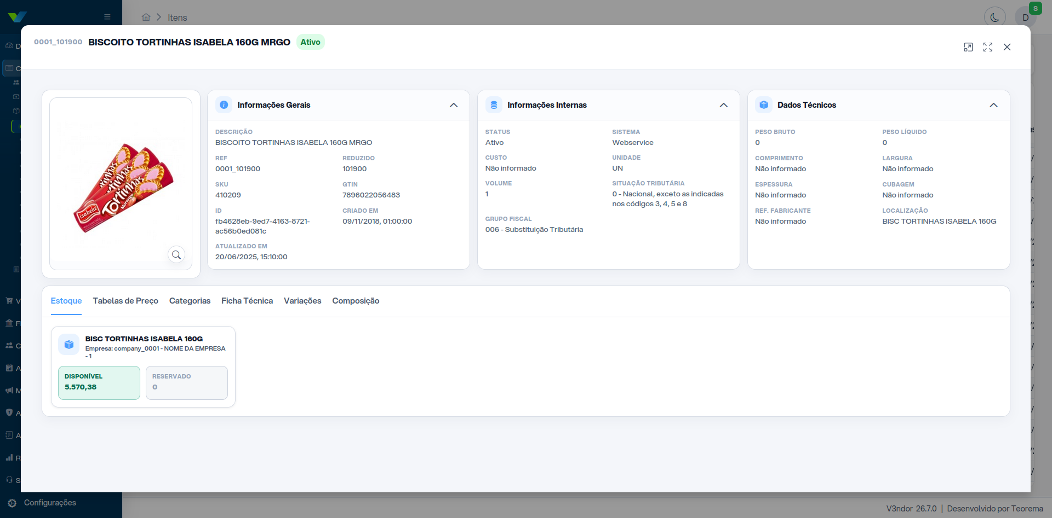The width and height of the screenshot is (1052, 518).
Task: Open the sidebar dashboard gauge icon
Action: point(9,46)
